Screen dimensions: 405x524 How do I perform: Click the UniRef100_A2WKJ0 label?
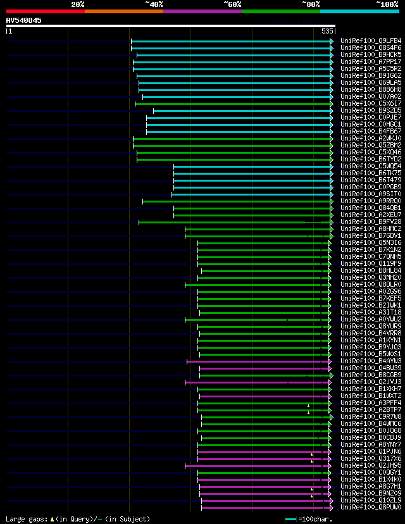[x=371, y=138]
